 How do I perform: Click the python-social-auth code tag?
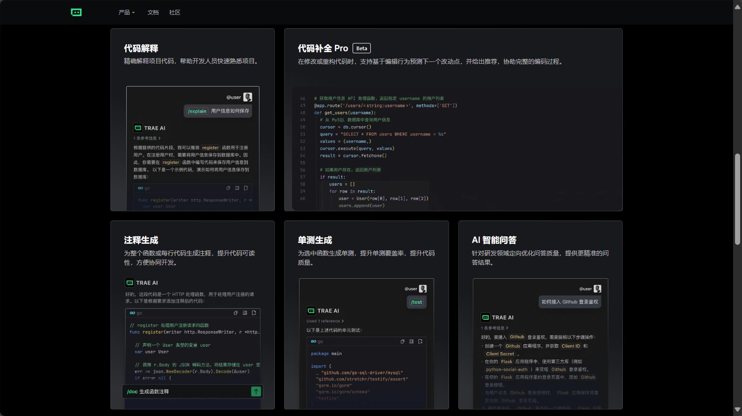507,369
